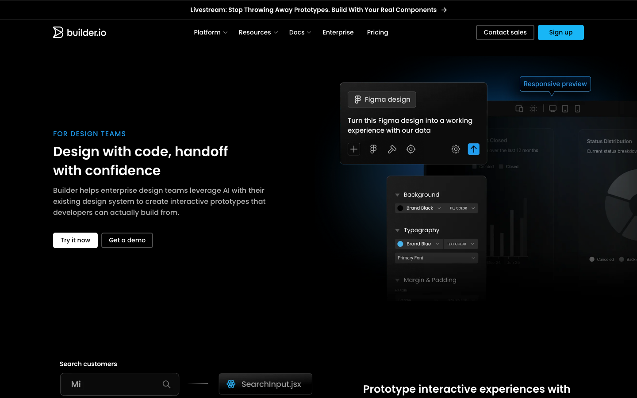Select the tablet preview icon
637x398 pixels.
[x=565, y=109]
